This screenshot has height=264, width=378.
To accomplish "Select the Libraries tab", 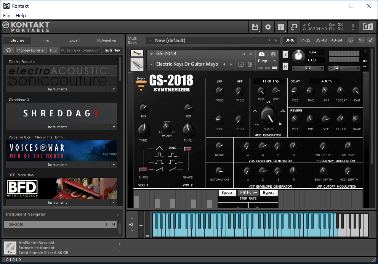I will (x=18, y=40).
